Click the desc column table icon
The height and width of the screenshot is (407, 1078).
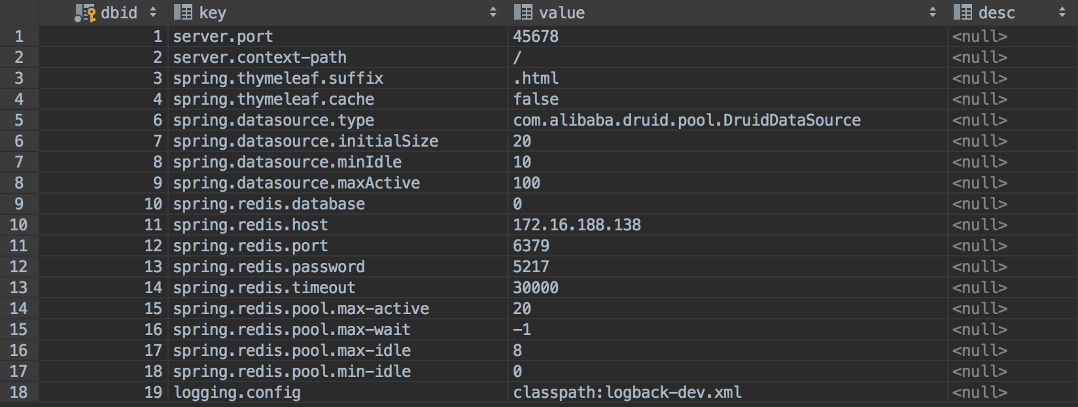[962, 12]
